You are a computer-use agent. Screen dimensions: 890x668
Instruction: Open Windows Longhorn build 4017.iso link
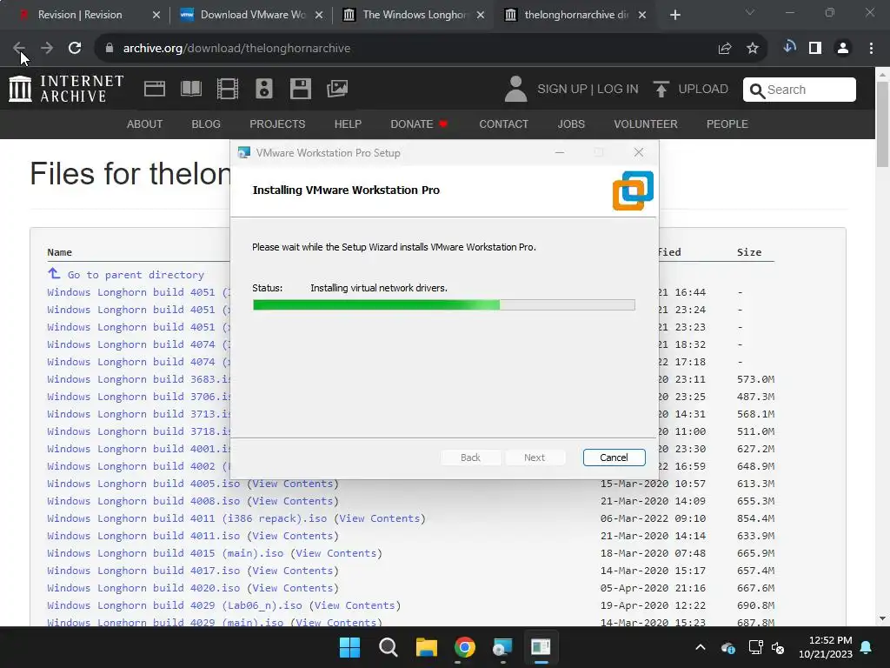point(143,571)
